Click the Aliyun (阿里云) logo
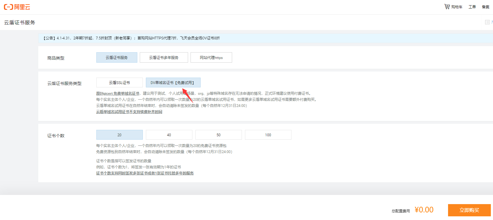Viewport: 493px width, 220px height. pos(17,7)
